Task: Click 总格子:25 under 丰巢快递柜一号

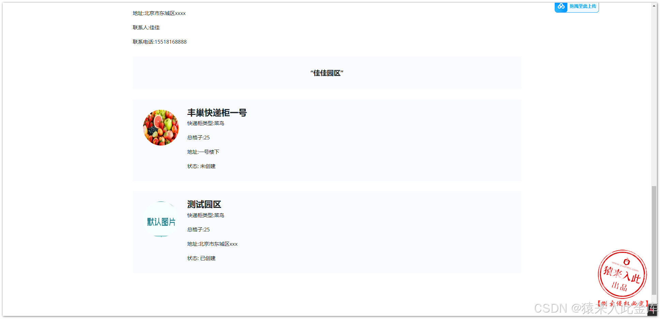Action: pos(198,138)
